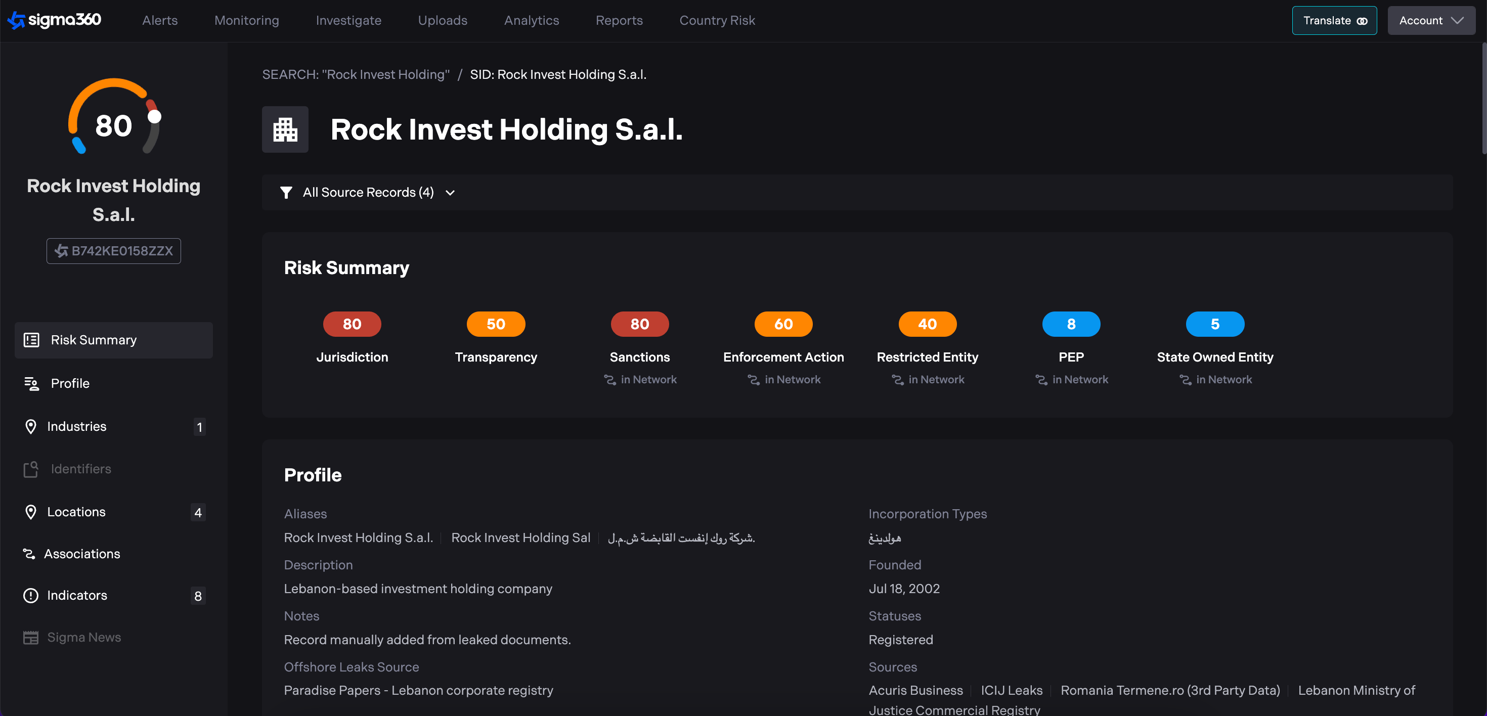This screenshot has height=716, width=1487.
Task: Click the Risk Summary sidebar icon
Action: pyautogui.click(x=31, y=340)
